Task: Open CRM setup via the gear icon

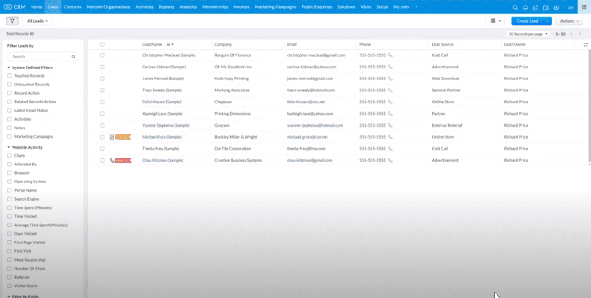Action: click(x=556, y=7)
